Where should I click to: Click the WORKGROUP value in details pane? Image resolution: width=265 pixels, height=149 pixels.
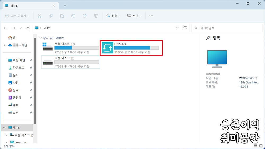[x=248, y=78]
